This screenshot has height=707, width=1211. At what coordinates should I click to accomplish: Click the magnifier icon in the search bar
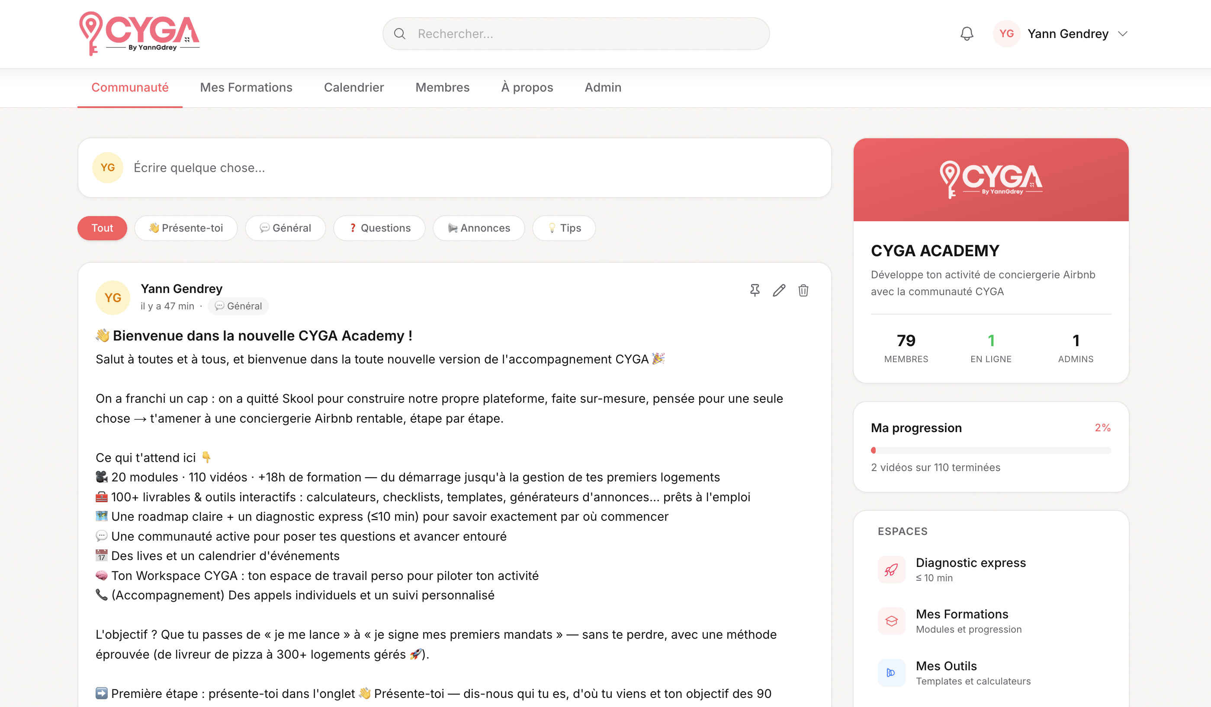point(399,34)
